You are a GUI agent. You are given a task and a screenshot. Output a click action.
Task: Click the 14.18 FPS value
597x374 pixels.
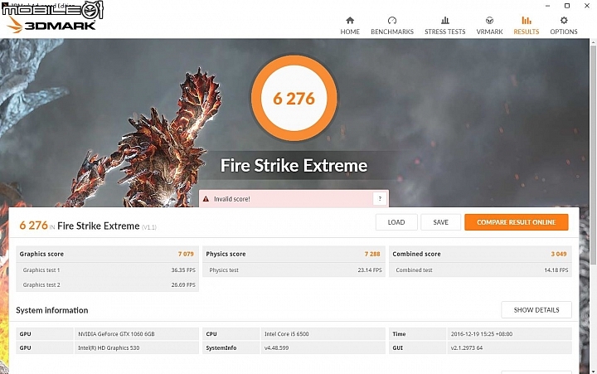point(556,270)
